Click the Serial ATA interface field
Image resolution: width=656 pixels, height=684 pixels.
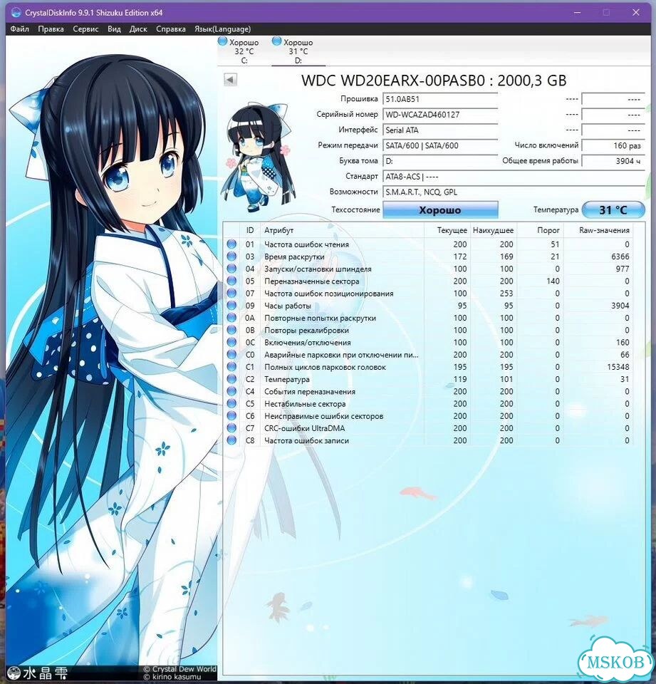pyautogui.click(x=440, y=130)
